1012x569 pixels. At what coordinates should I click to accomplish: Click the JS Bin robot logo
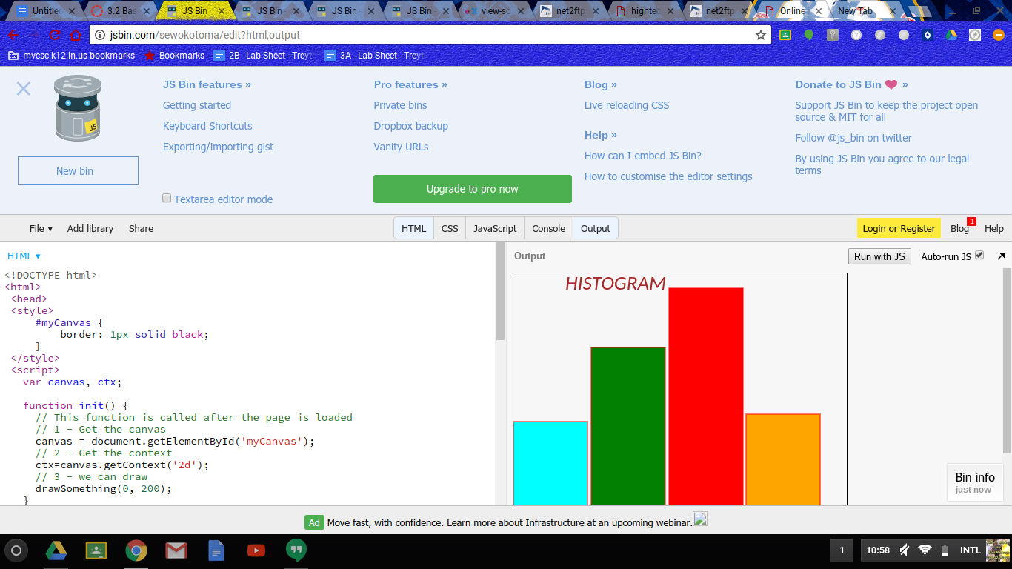(78, 108)
